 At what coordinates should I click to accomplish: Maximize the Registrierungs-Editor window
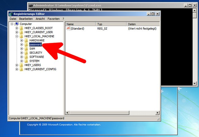coord(153,14)
